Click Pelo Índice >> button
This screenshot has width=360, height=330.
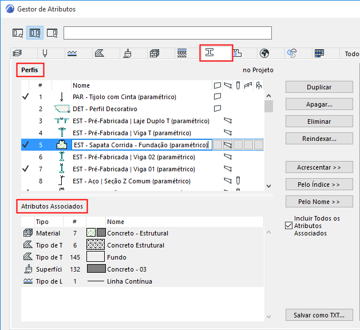click(x=319, y=184)
